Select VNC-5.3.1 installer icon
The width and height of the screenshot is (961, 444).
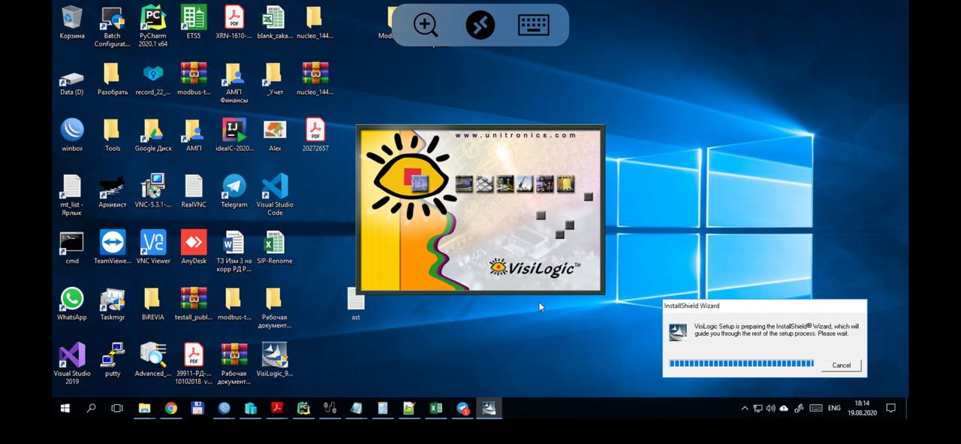pos(153,191)
